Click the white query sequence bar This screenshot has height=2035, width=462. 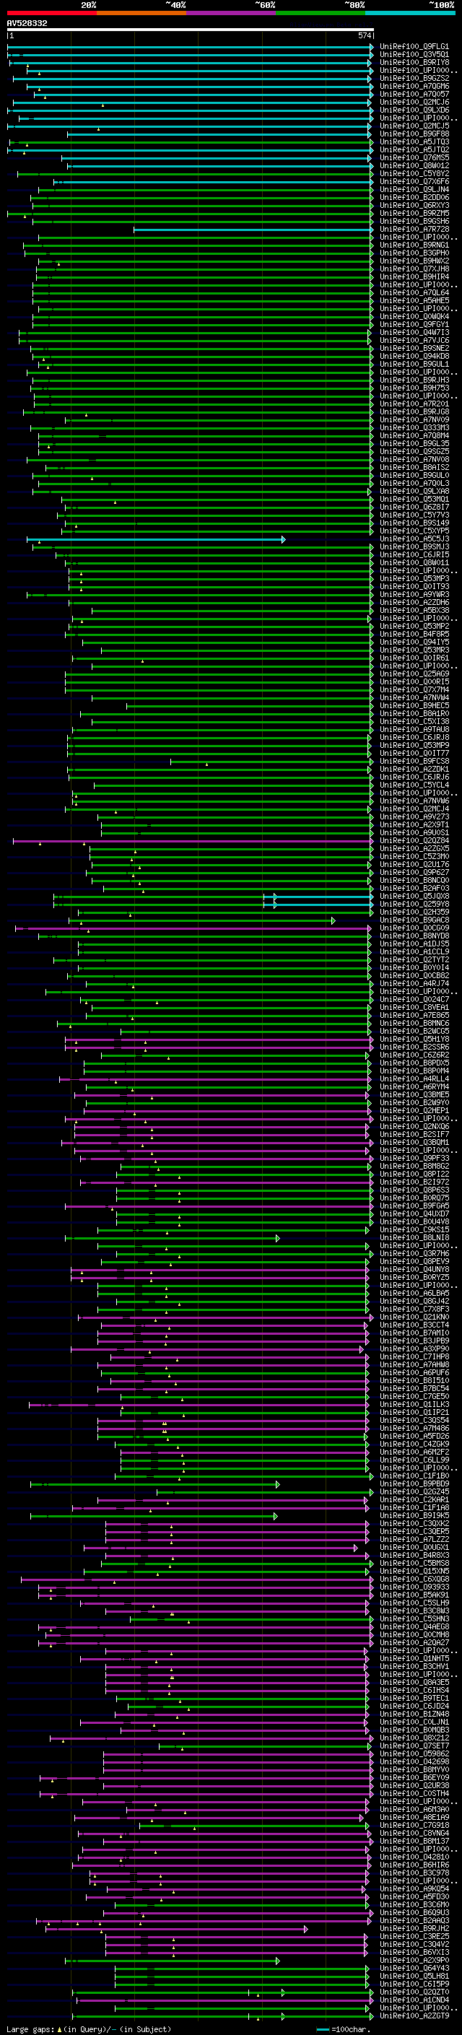(191, 30)
